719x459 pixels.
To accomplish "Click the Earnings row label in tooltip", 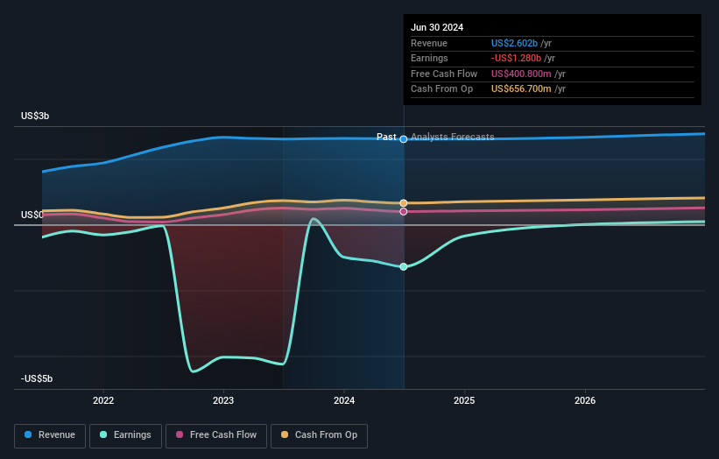I will 429,58.
